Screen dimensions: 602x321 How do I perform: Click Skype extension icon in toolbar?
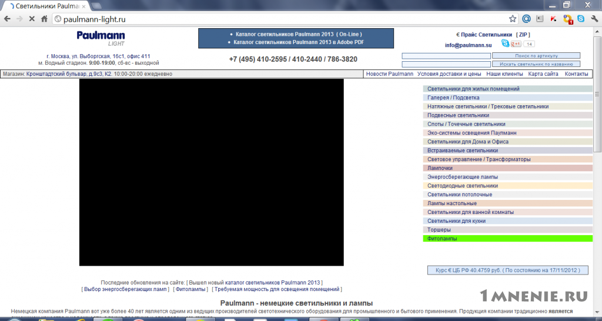coord(581,19)
